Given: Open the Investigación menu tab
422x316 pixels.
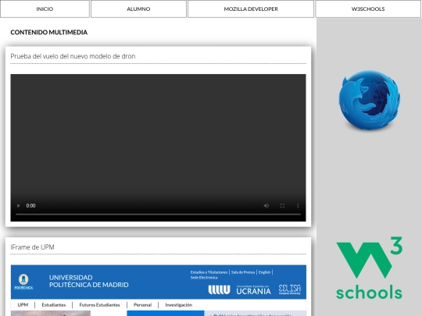Looking at the screenshot, I should pos(179,305).
